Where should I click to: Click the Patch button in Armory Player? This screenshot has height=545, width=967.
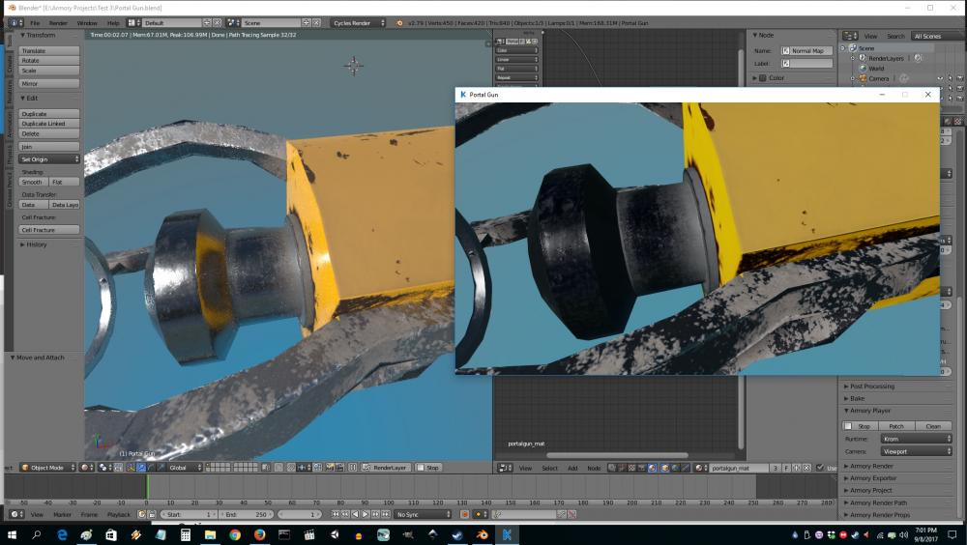(896, 426)
